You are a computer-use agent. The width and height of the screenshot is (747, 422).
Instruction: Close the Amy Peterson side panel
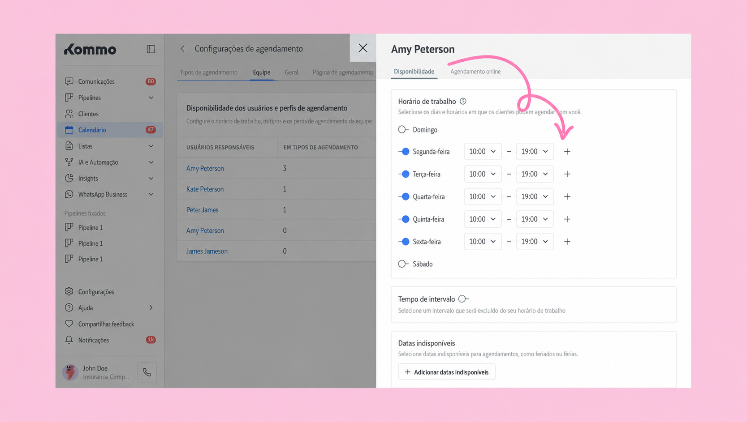click(x=363, y=48)
